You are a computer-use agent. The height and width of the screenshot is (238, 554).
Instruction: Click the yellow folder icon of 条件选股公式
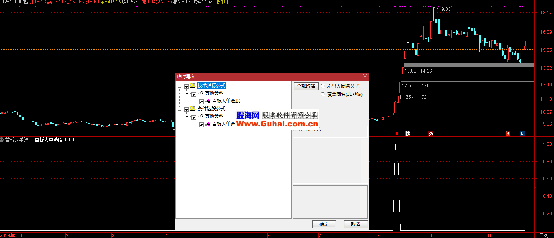193,109
